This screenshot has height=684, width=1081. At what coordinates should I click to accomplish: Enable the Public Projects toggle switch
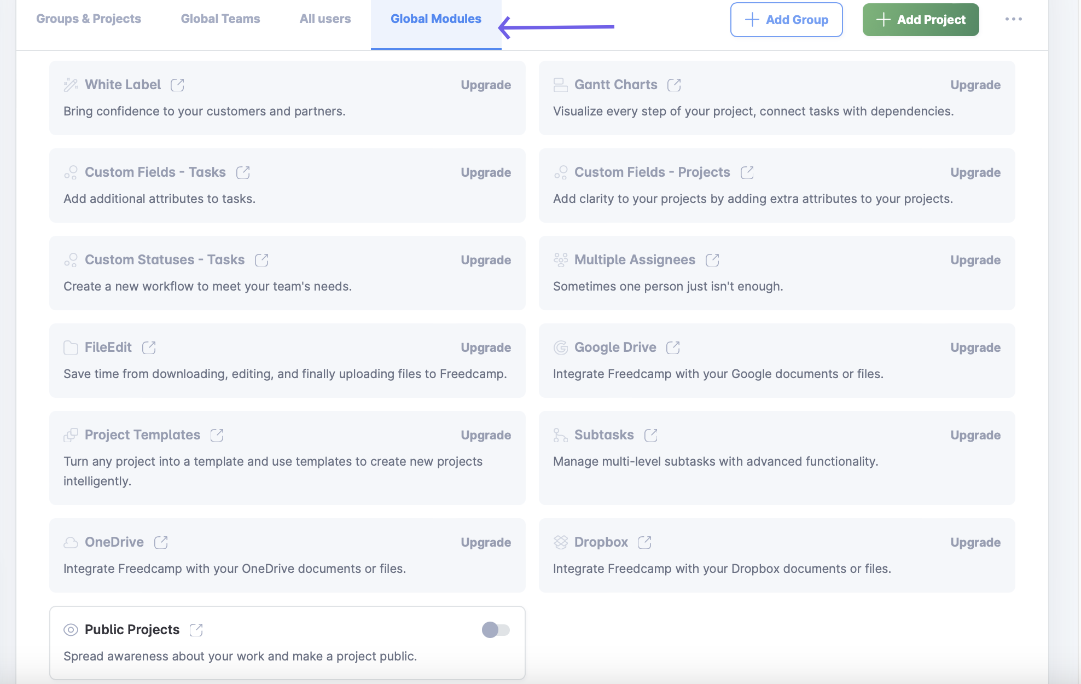(x=496, y=630)
